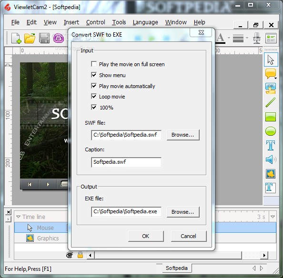This screenshot has width=283, height=278.
Task: Open the Edit menu
Action: tap(31, 22)
